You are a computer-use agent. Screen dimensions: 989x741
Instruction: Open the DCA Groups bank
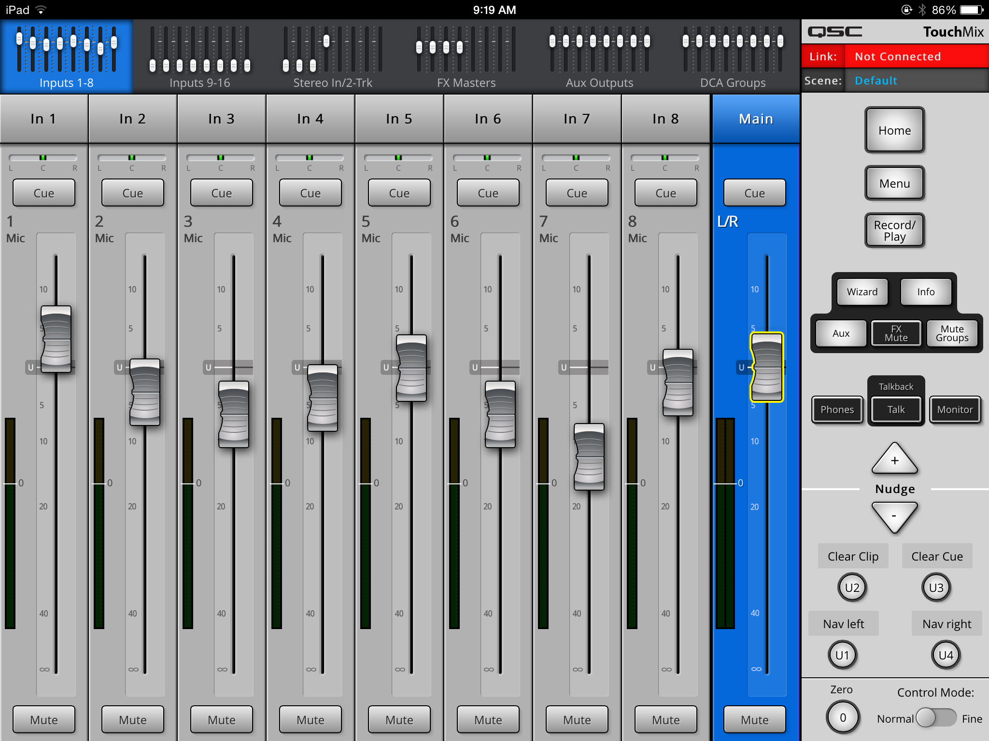click(x=732, y=55)
